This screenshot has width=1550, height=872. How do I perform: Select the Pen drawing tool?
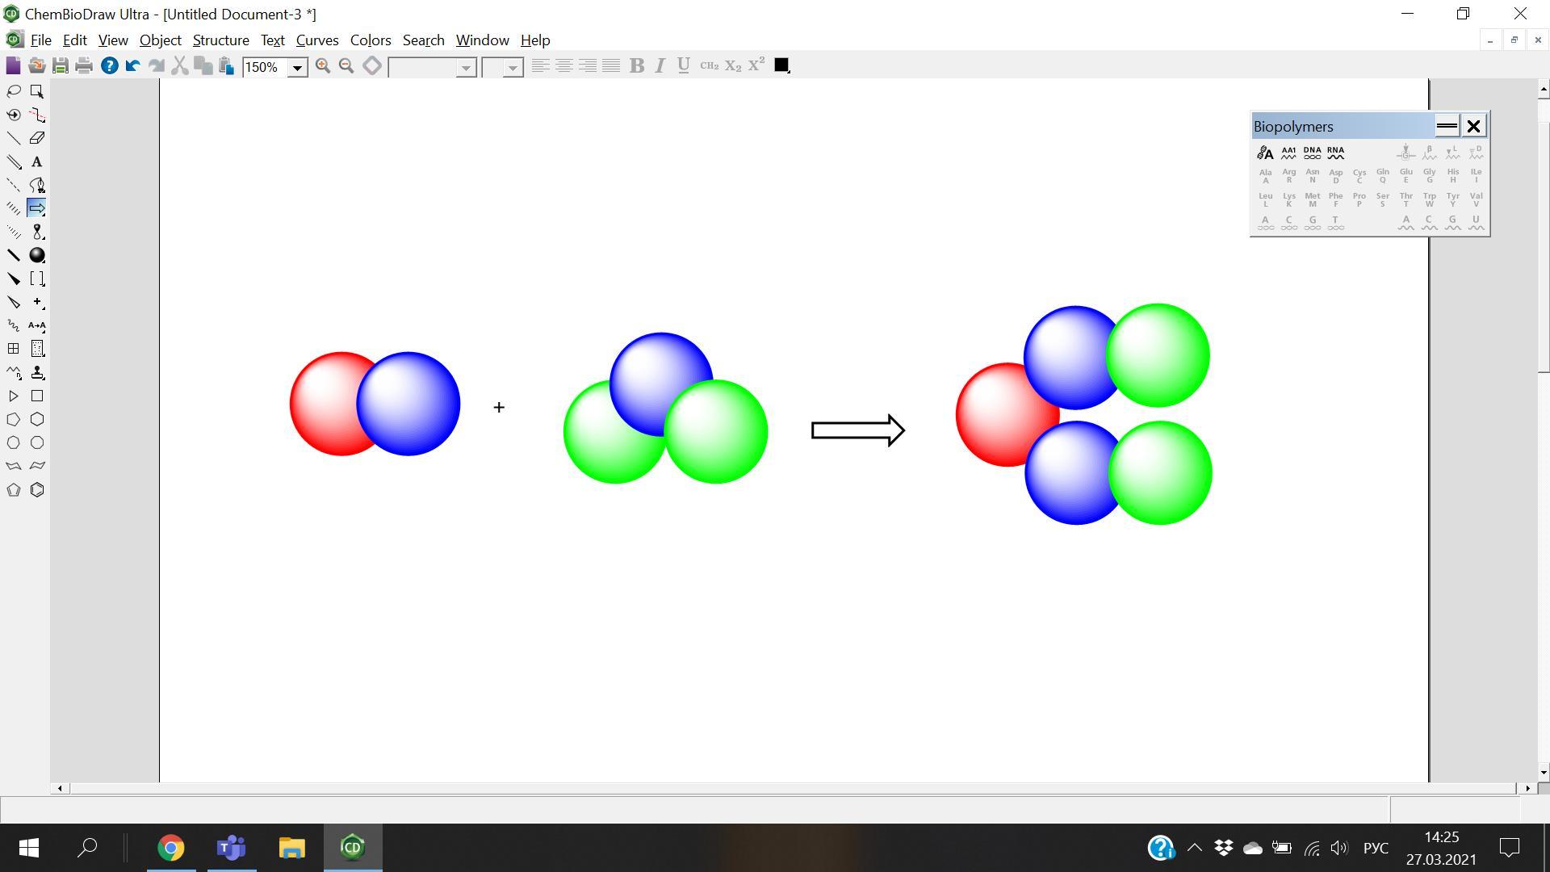pyautogui.click(x=37, y=185)
